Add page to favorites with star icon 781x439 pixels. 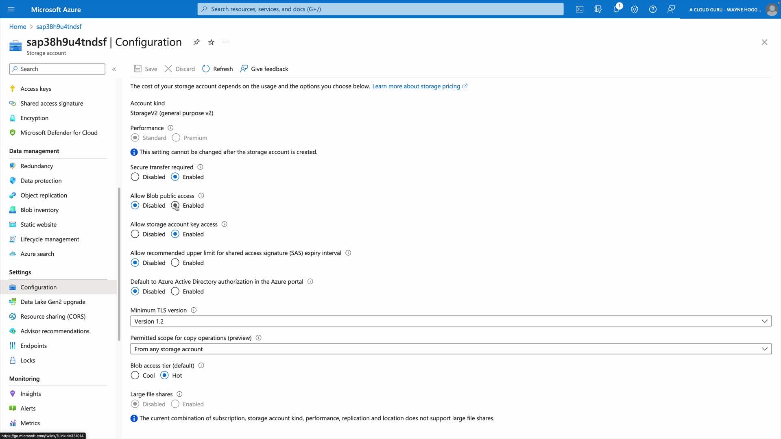[211, 42]
